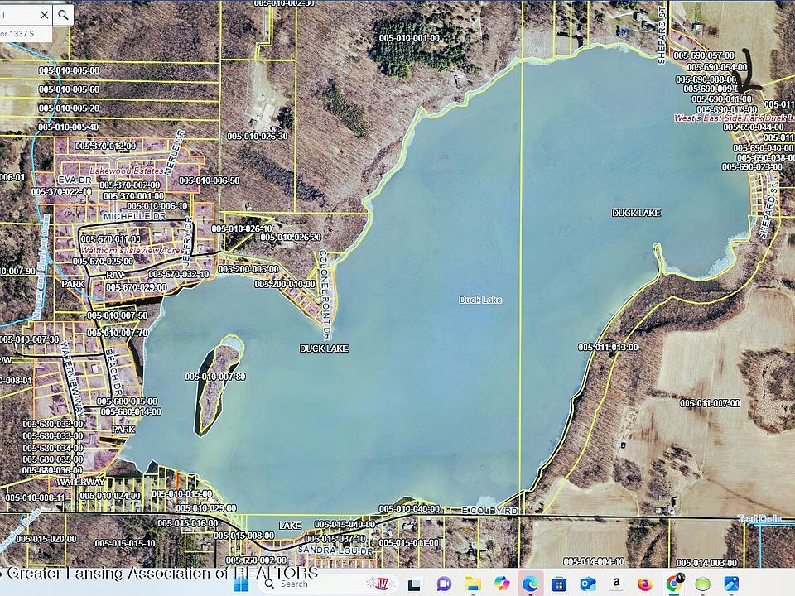This screenshot has height=596, width=795.
Task: Click the map search magnifier button
Action: 63,14
